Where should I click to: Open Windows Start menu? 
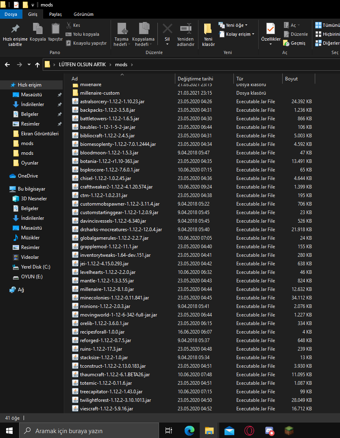tap(9, 430)
